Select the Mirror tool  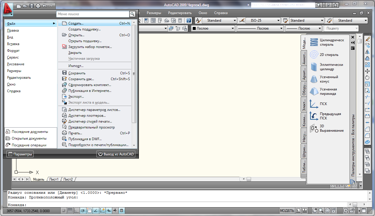[x=367, y=52]
